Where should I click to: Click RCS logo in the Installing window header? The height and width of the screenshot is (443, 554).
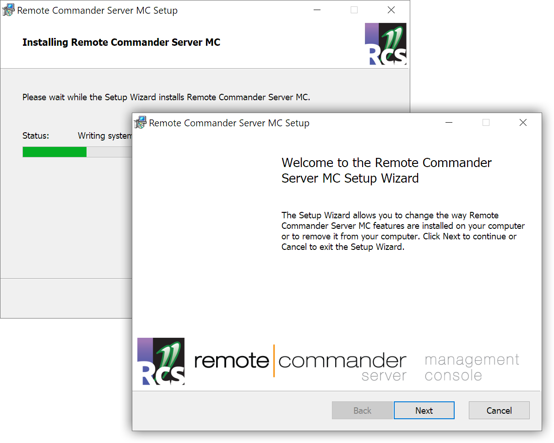[386, 44]
